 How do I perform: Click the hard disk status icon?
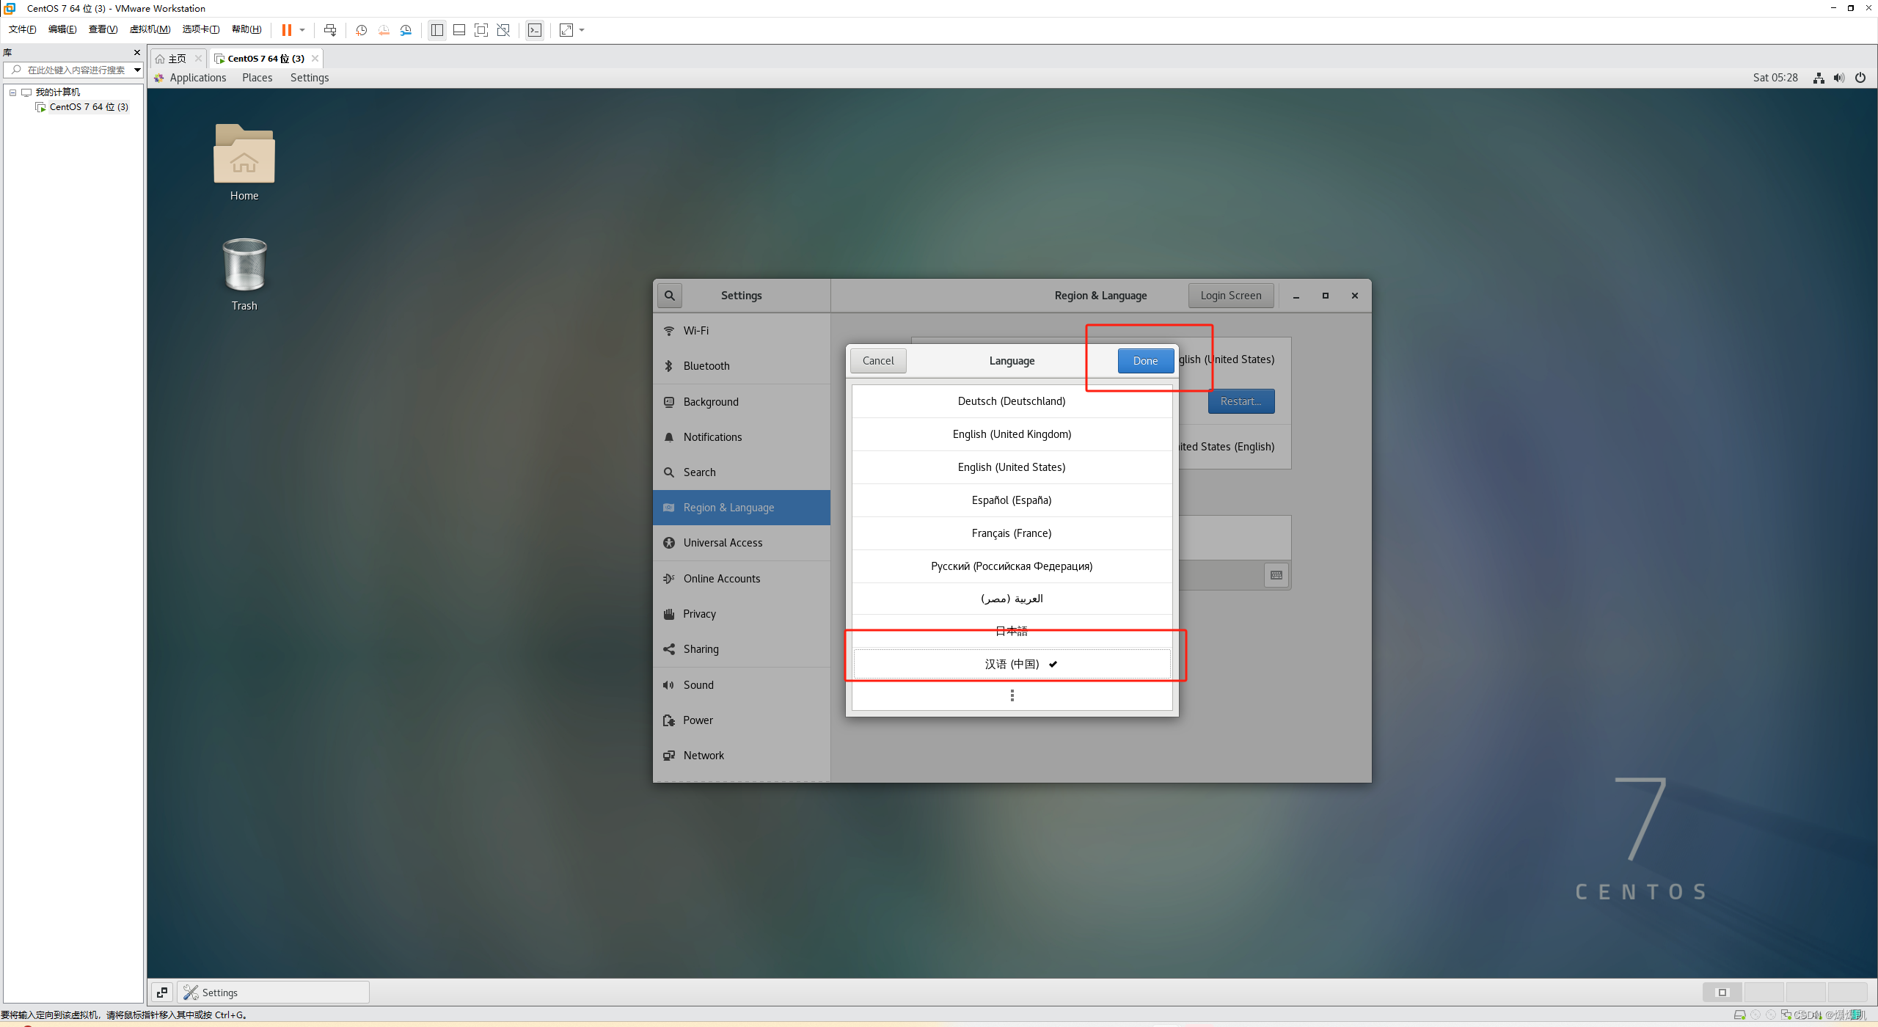click(1739, 1015)
